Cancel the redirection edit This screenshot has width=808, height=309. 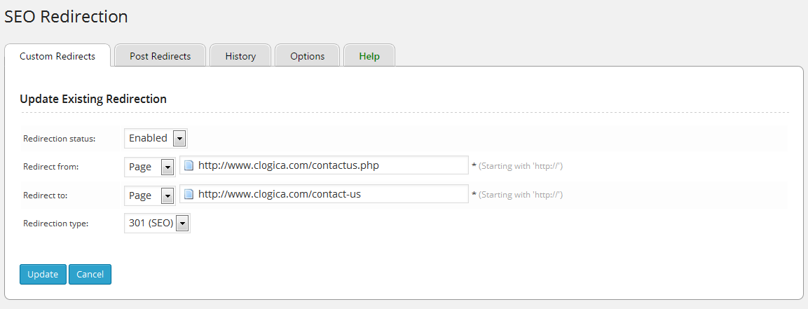pyautogui.click(x=90, y=274)
